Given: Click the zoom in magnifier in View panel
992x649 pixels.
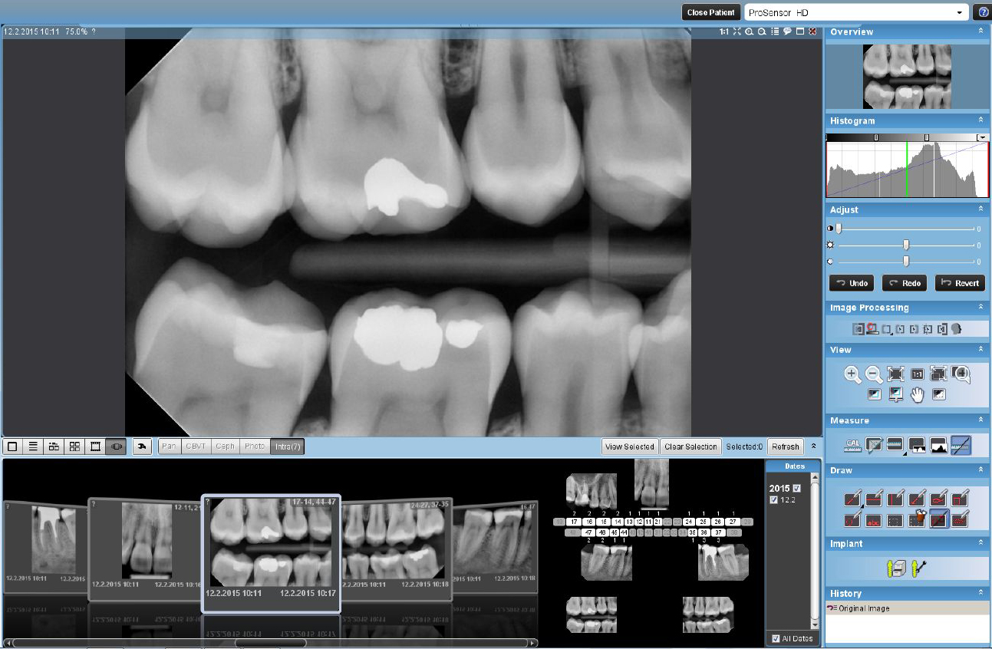Looking at the screenshot, I should (852, 374).
